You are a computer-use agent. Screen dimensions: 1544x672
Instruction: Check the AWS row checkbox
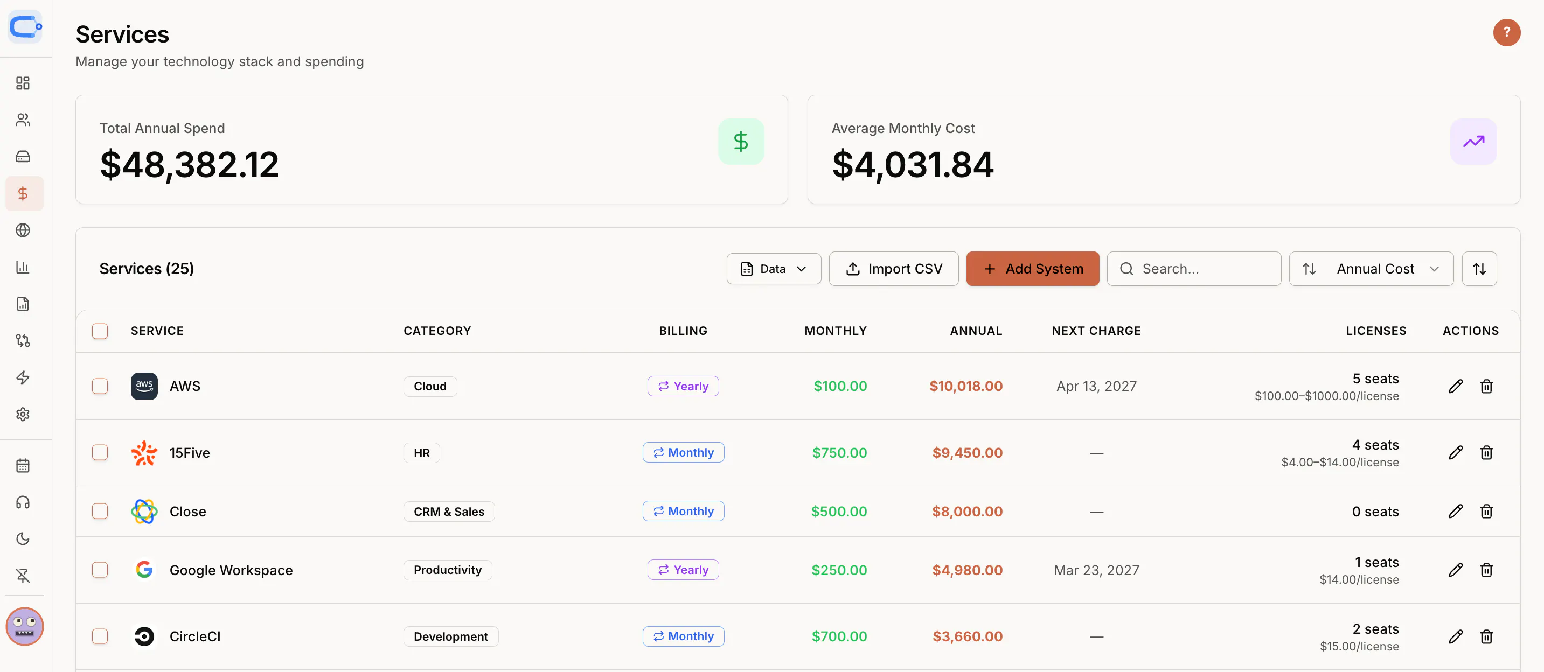point(100,386)
